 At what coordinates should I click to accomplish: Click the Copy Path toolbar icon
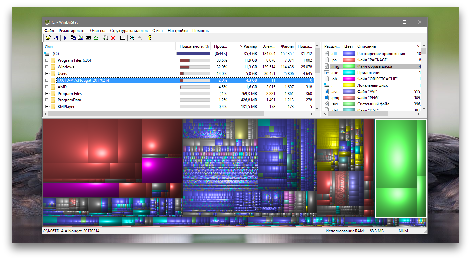[73, 38]
